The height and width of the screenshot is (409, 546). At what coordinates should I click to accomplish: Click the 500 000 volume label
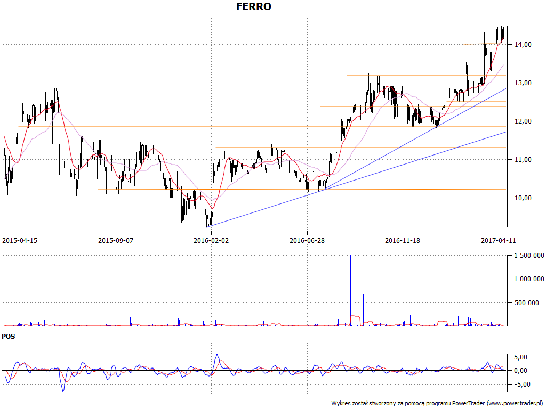point(527,303)
